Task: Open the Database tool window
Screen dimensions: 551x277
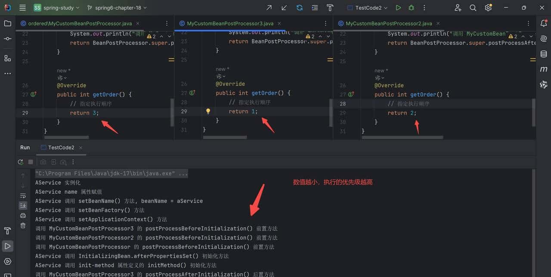Action: point(544,54)
